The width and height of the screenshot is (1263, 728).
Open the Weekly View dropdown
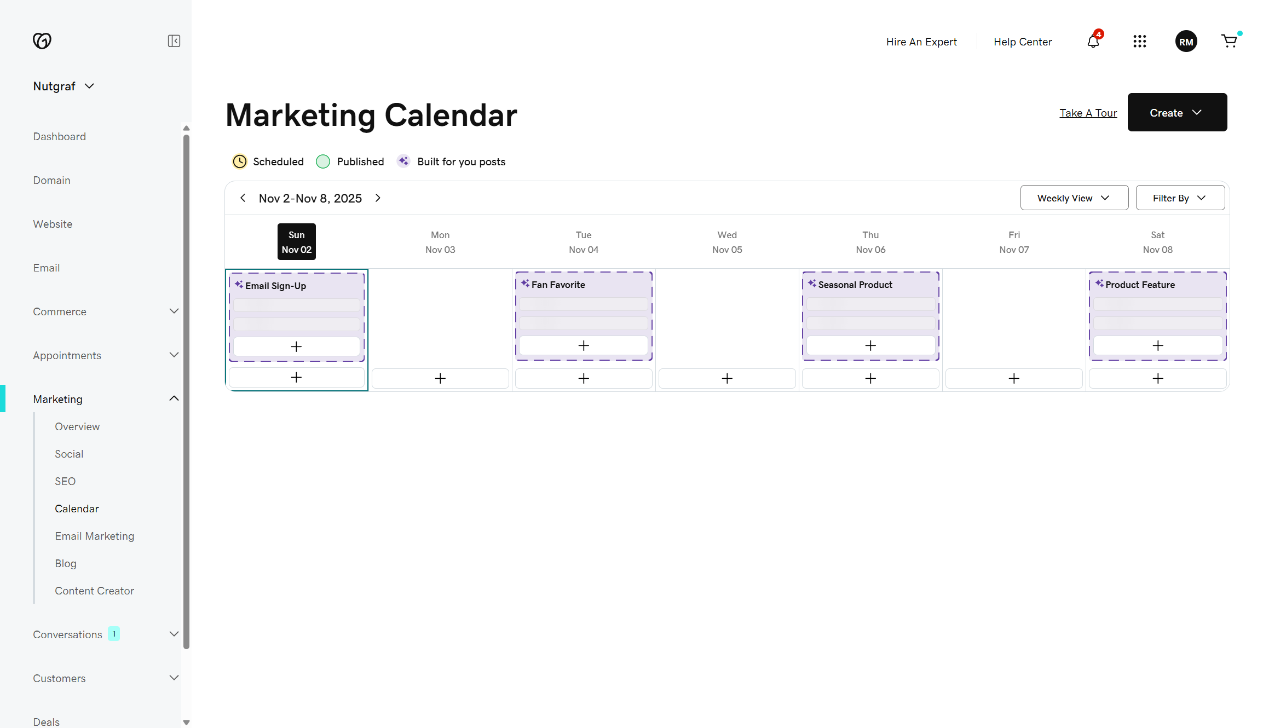tap(1074, 198)
